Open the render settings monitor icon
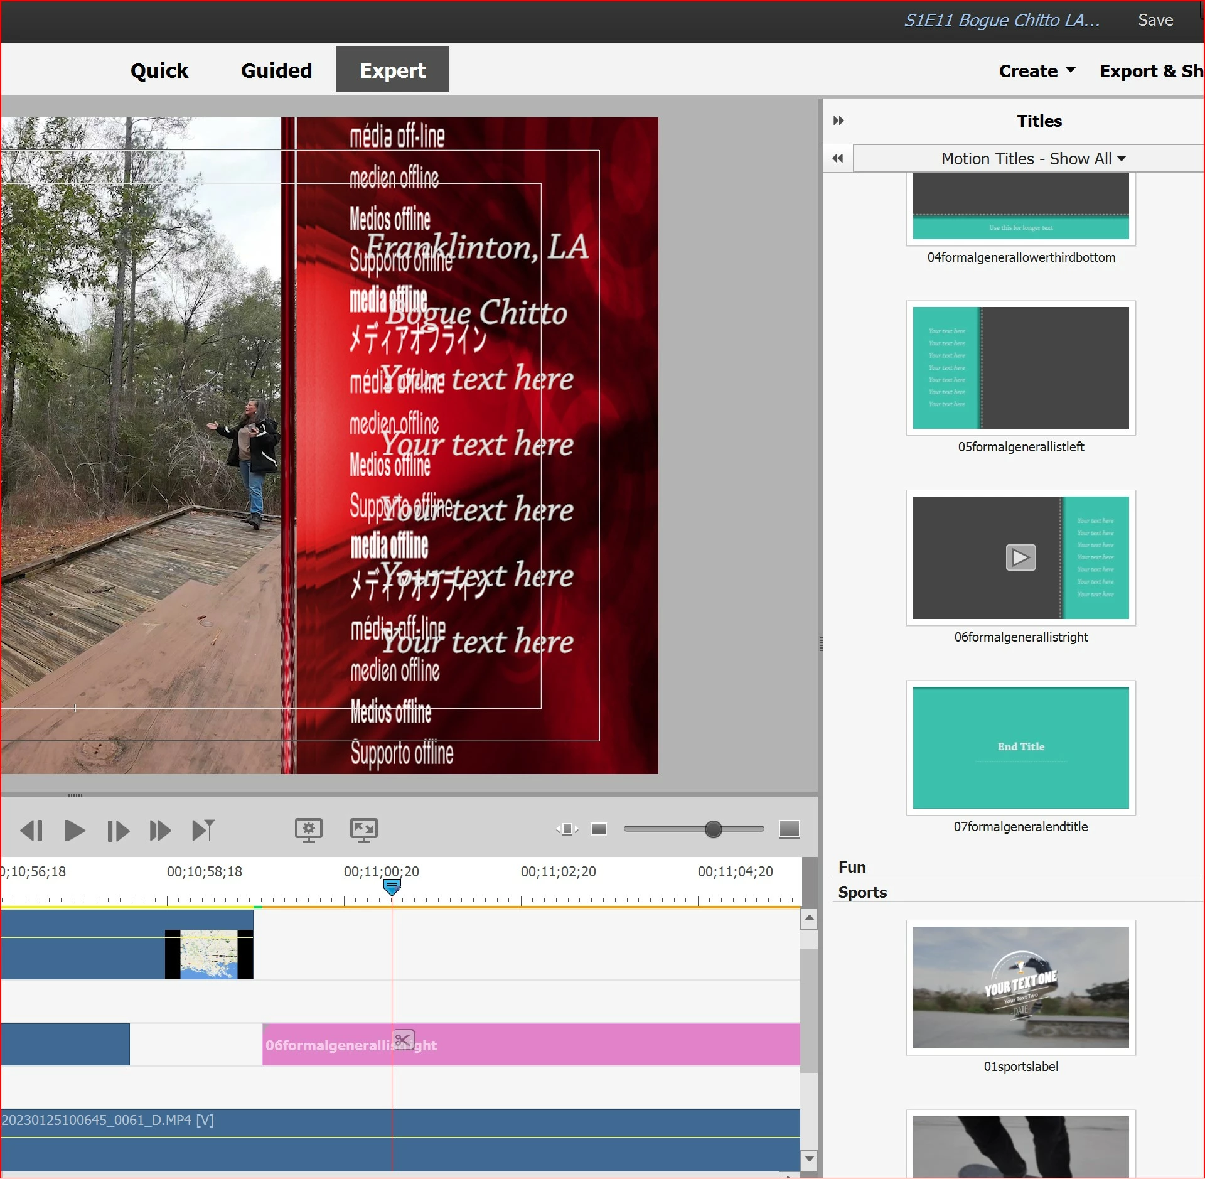 tap(309, 829)
